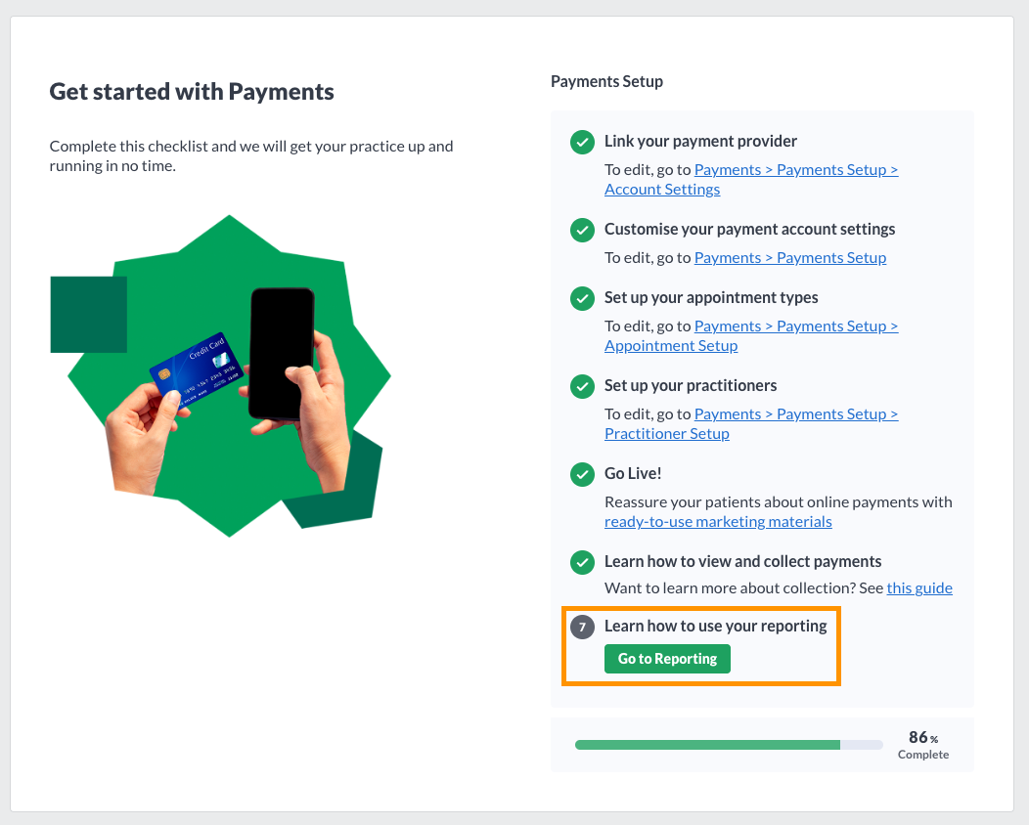Image resolution: width=1029 pixels, height=825 pixels.
Task: Click the checkmark beside Learn how to view and collect payments
Action: (x=582, y=562)
